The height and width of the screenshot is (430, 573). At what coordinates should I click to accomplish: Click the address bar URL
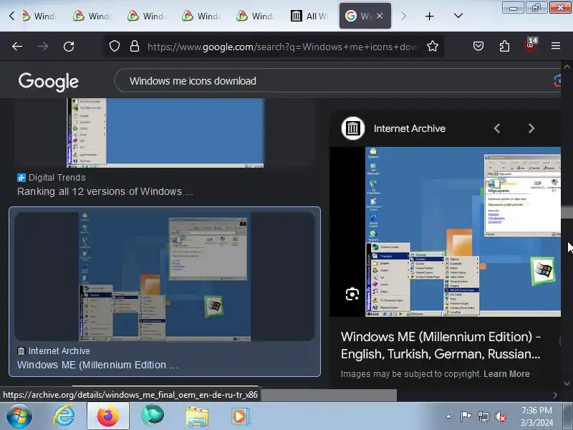pyautogui.click(x=283, y=47)
